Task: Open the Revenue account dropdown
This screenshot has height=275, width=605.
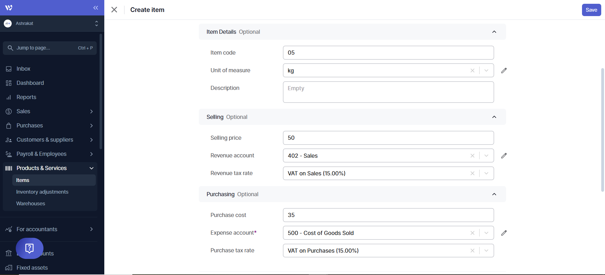Action: pyautogui.click(x=486, y=156)
